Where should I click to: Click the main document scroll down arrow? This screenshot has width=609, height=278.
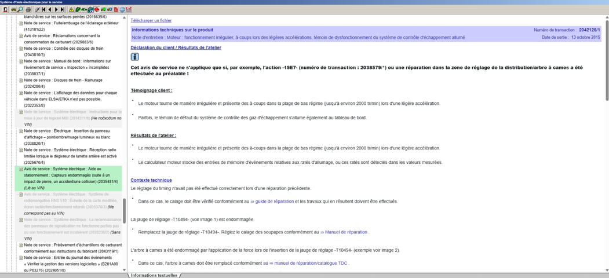(x=607, y=270)
